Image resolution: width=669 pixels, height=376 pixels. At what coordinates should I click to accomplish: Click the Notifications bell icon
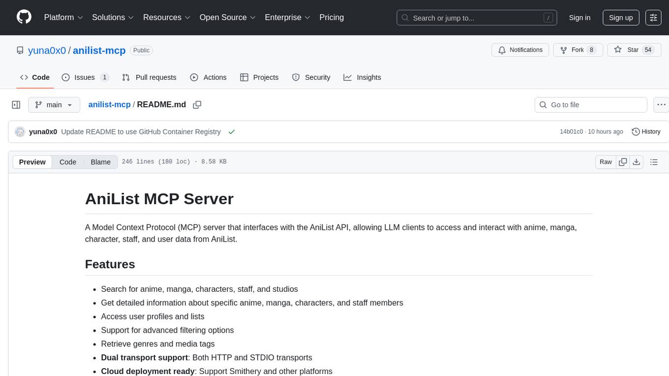(502, 50)
